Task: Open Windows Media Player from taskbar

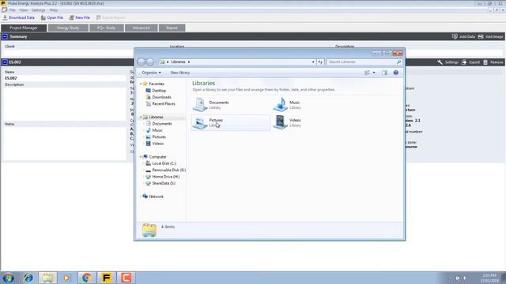Action: 66,278
